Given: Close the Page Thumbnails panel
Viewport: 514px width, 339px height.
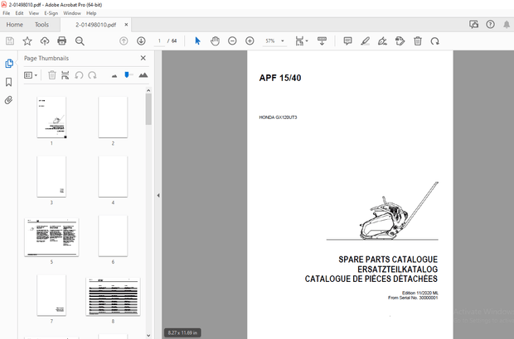Looking at the screenshot, I should pyautogui.click(x=143, y=59).
